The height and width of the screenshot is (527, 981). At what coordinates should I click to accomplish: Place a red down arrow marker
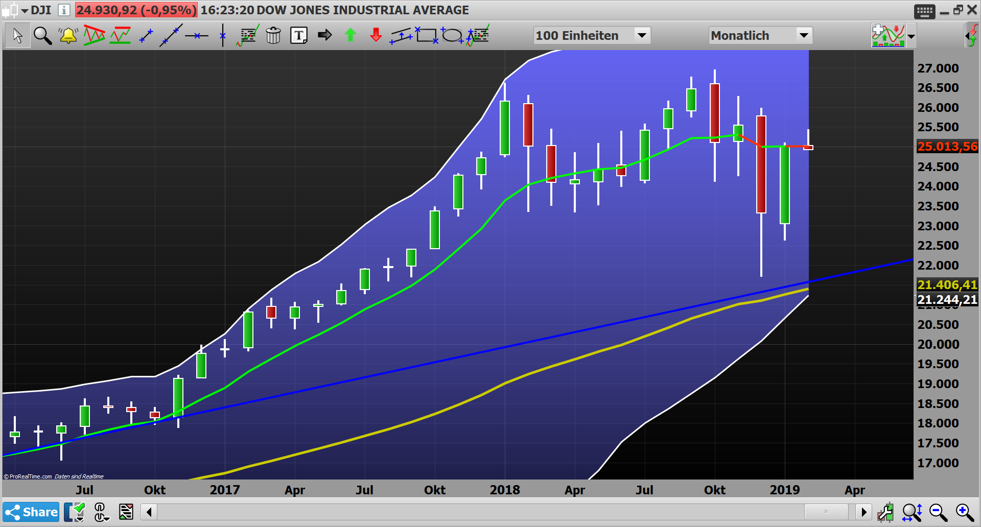click(376, 35)
